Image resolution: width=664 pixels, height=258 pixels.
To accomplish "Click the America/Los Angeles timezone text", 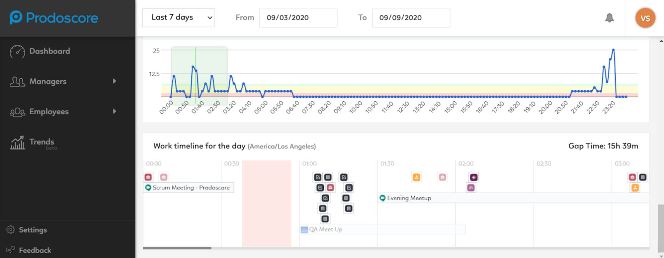I will point(282,146).
